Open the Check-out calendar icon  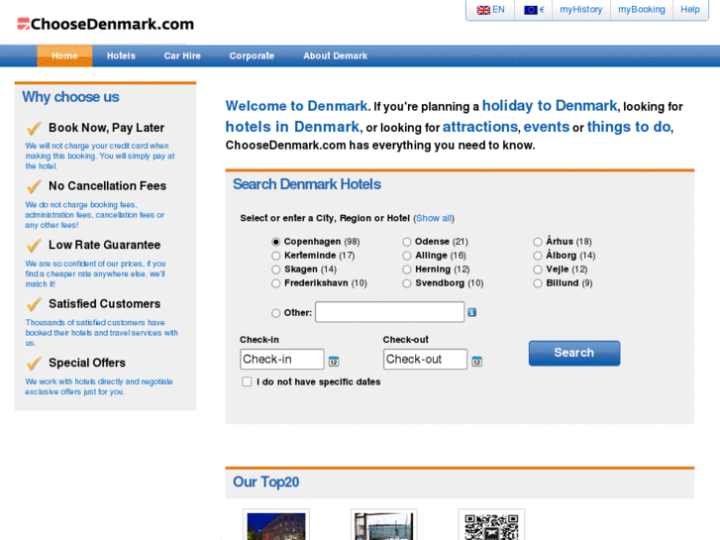tap(476, 362)
